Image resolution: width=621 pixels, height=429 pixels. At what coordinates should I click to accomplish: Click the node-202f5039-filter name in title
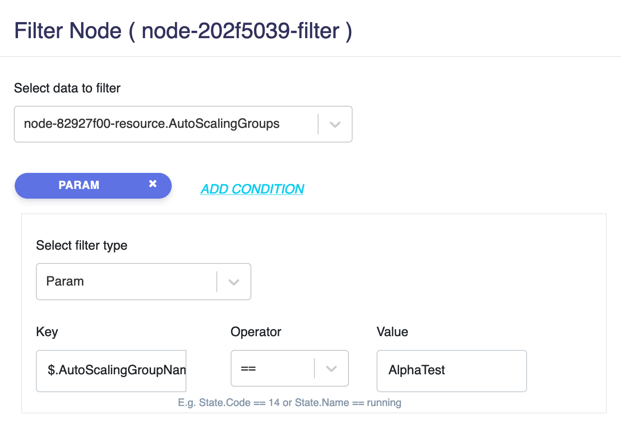pyautogui.click(x=240, y=31)
